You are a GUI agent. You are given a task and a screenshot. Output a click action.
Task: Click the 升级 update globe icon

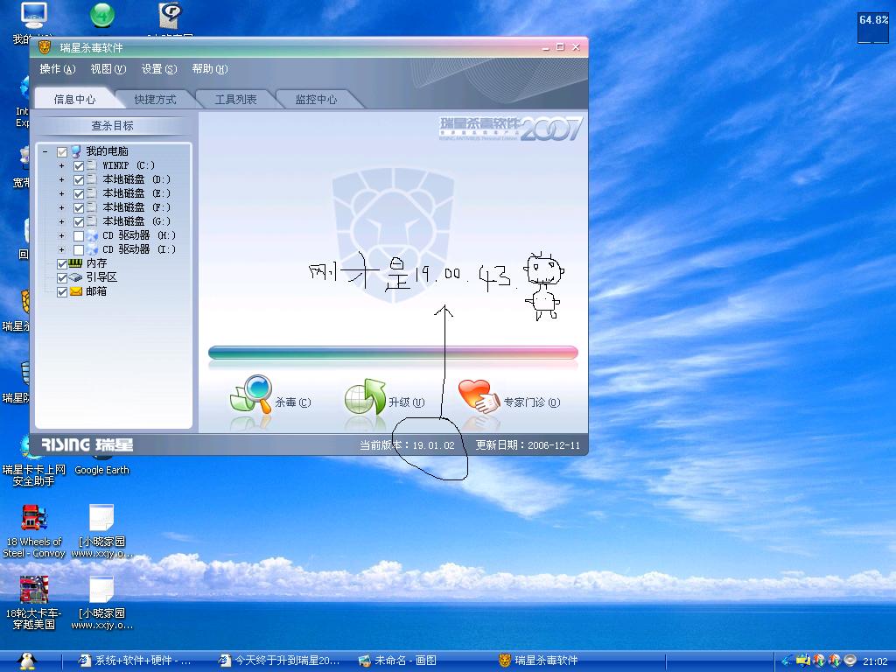pos(366,396)
